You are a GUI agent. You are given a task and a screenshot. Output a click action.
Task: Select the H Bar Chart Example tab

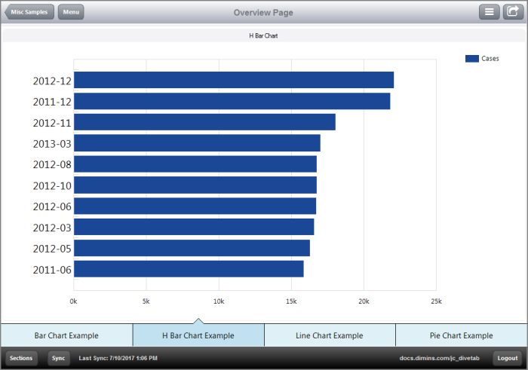click(x=198, y=335)
